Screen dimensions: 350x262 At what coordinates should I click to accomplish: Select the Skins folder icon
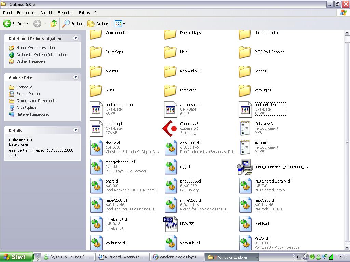96,90
